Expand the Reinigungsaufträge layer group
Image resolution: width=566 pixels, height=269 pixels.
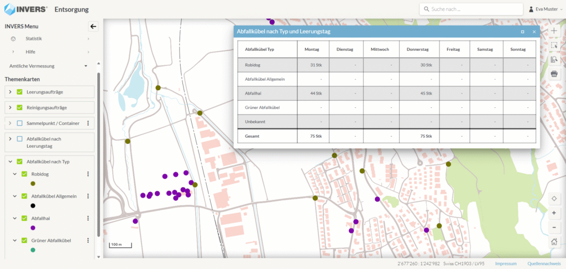10,107
